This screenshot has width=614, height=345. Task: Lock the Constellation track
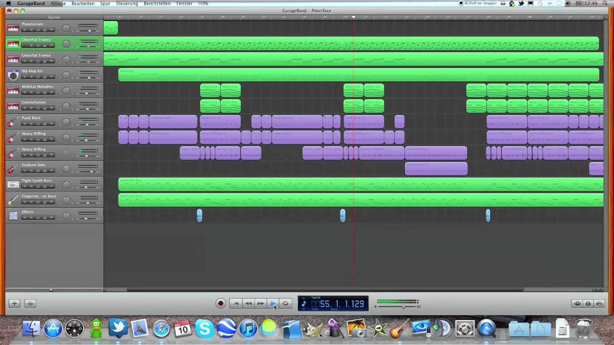coord(45,108)
